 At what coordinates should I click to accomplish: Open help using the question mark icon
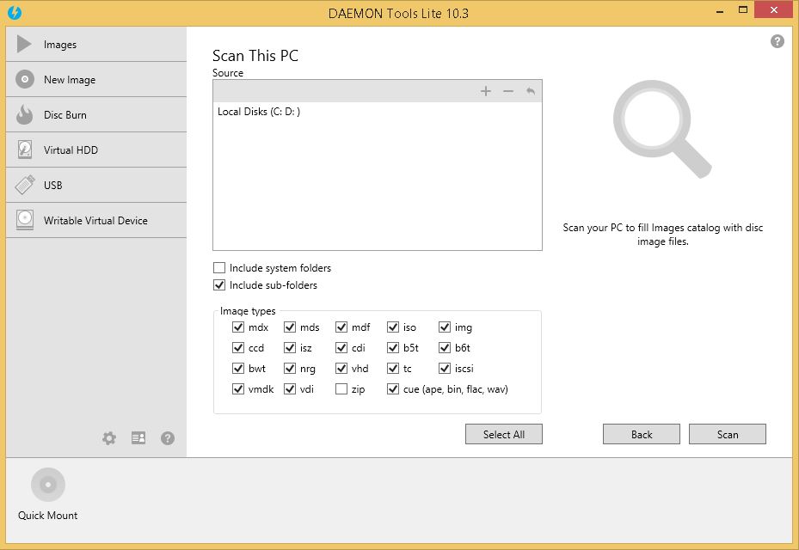pyautogui.click(x=778, y=40)
